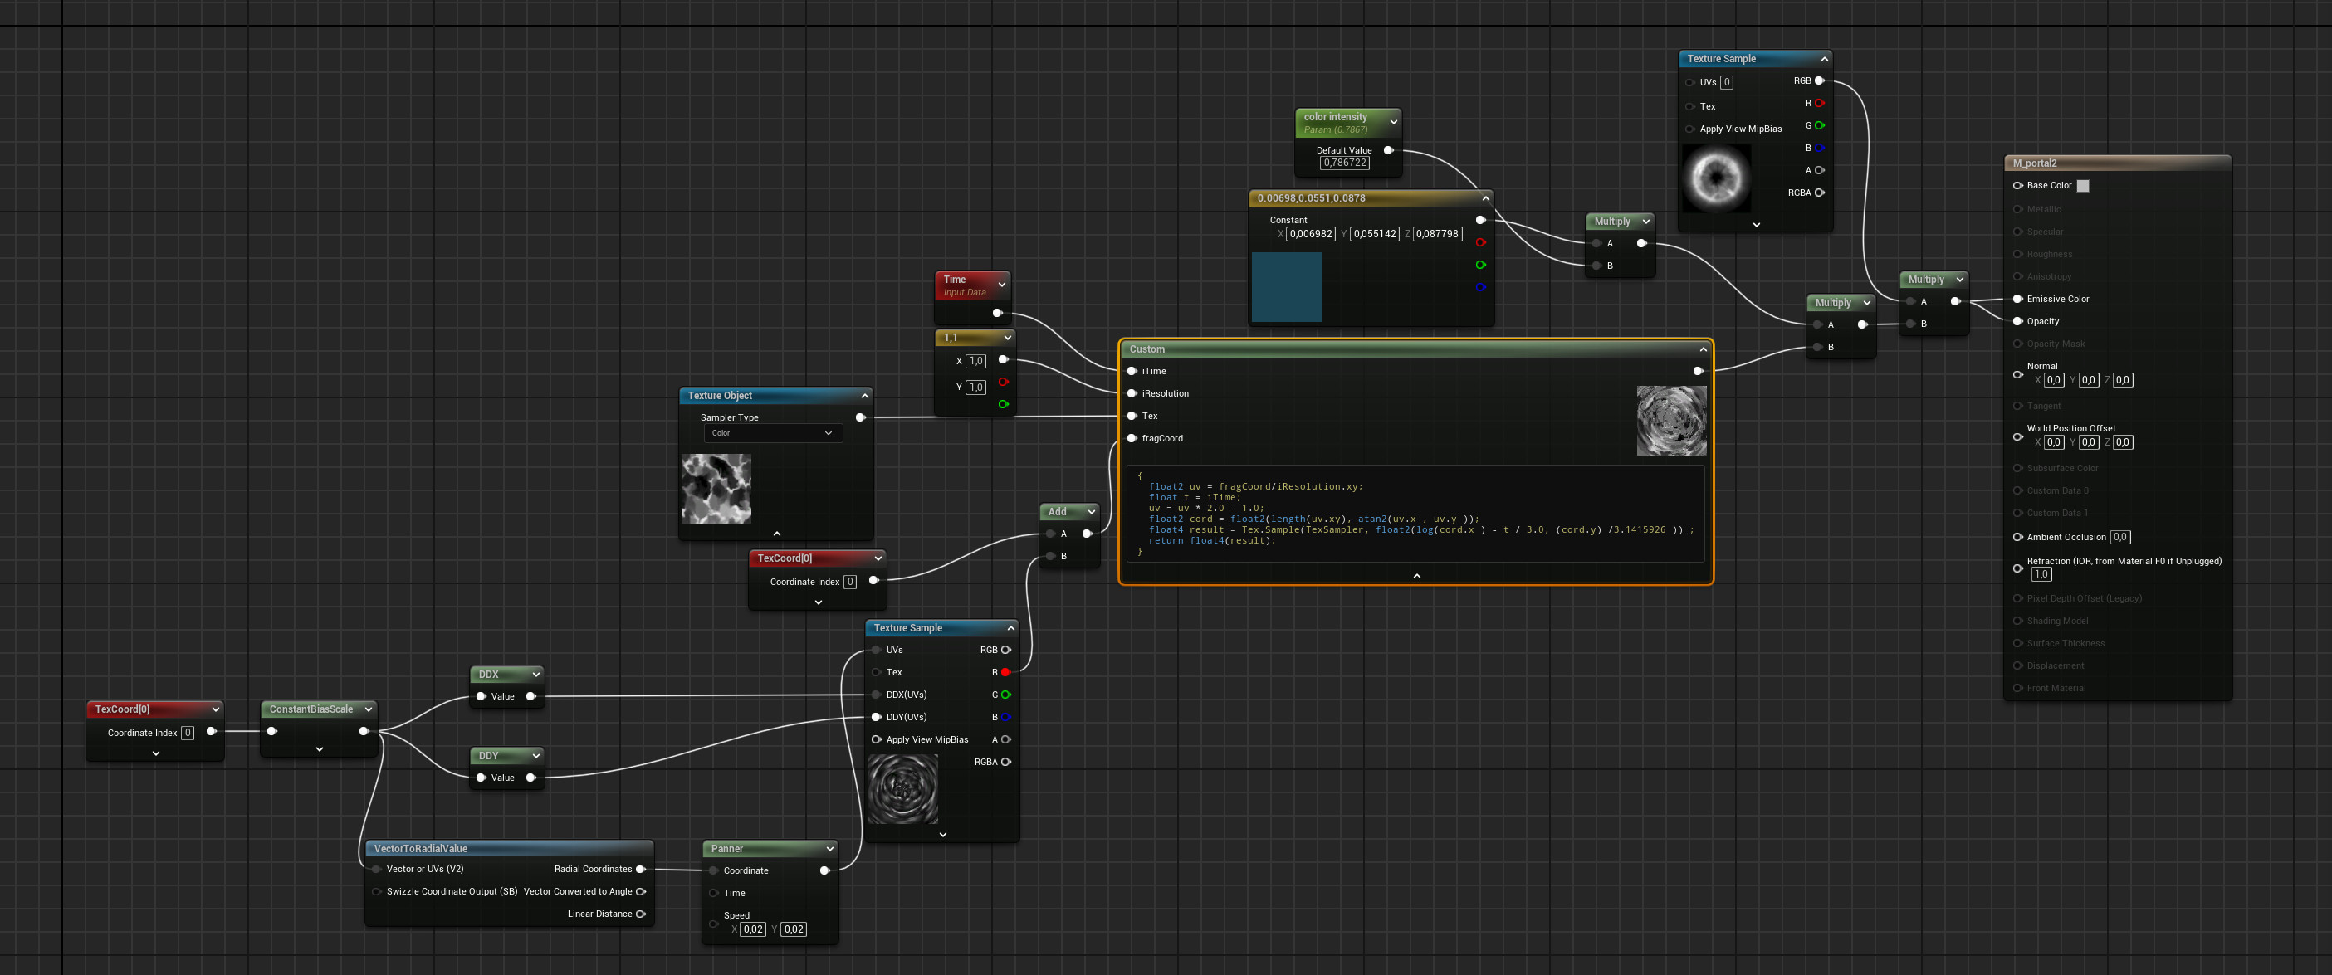This screenshot has height=975, width=2332.
Task: Click the RGB output pin of the top Texture Sample
Action: tap(1820, 80)
